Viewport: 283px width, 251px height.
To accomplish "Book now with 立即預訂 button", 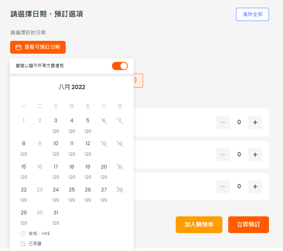I will tap(248, 225).
